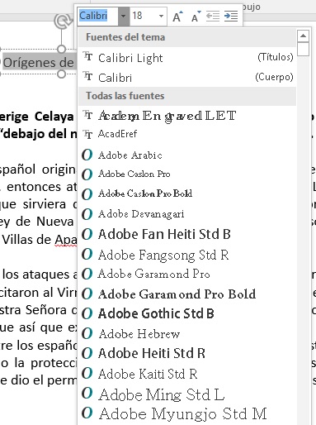Click the TrueType icon beside AcadEref
The height and width of the screenshot is (425, 316).
tap(87, 134)
